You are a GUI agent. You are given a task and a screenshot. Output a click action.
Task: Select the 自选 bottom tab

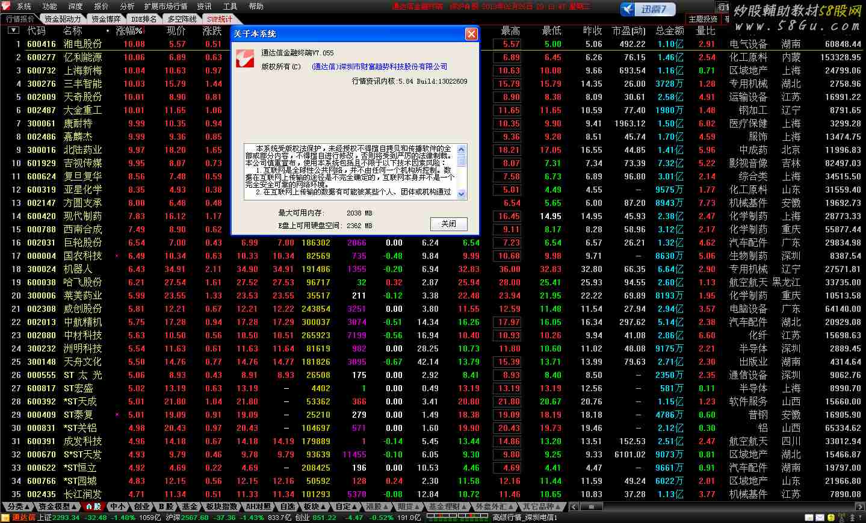pos(287,507)
